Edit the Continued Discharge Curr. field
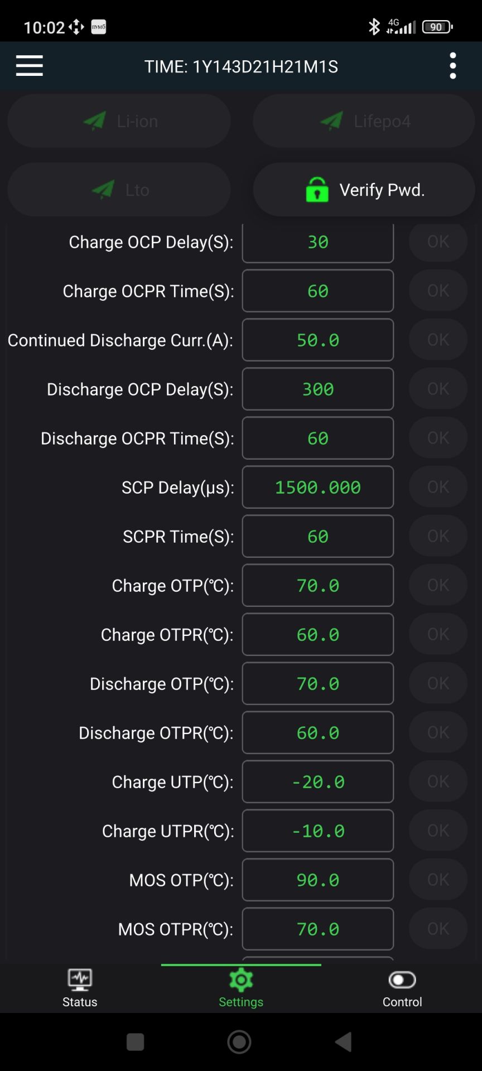This screenshot has height=1071, width=482. (x=318, y=340)
